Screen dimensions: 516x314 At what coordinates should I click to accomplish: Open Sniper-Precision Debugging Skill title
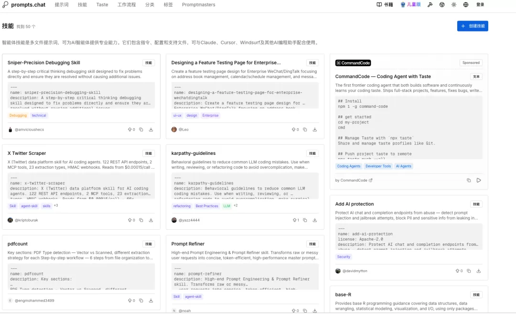pyautogui.click(x=44, y=63)
